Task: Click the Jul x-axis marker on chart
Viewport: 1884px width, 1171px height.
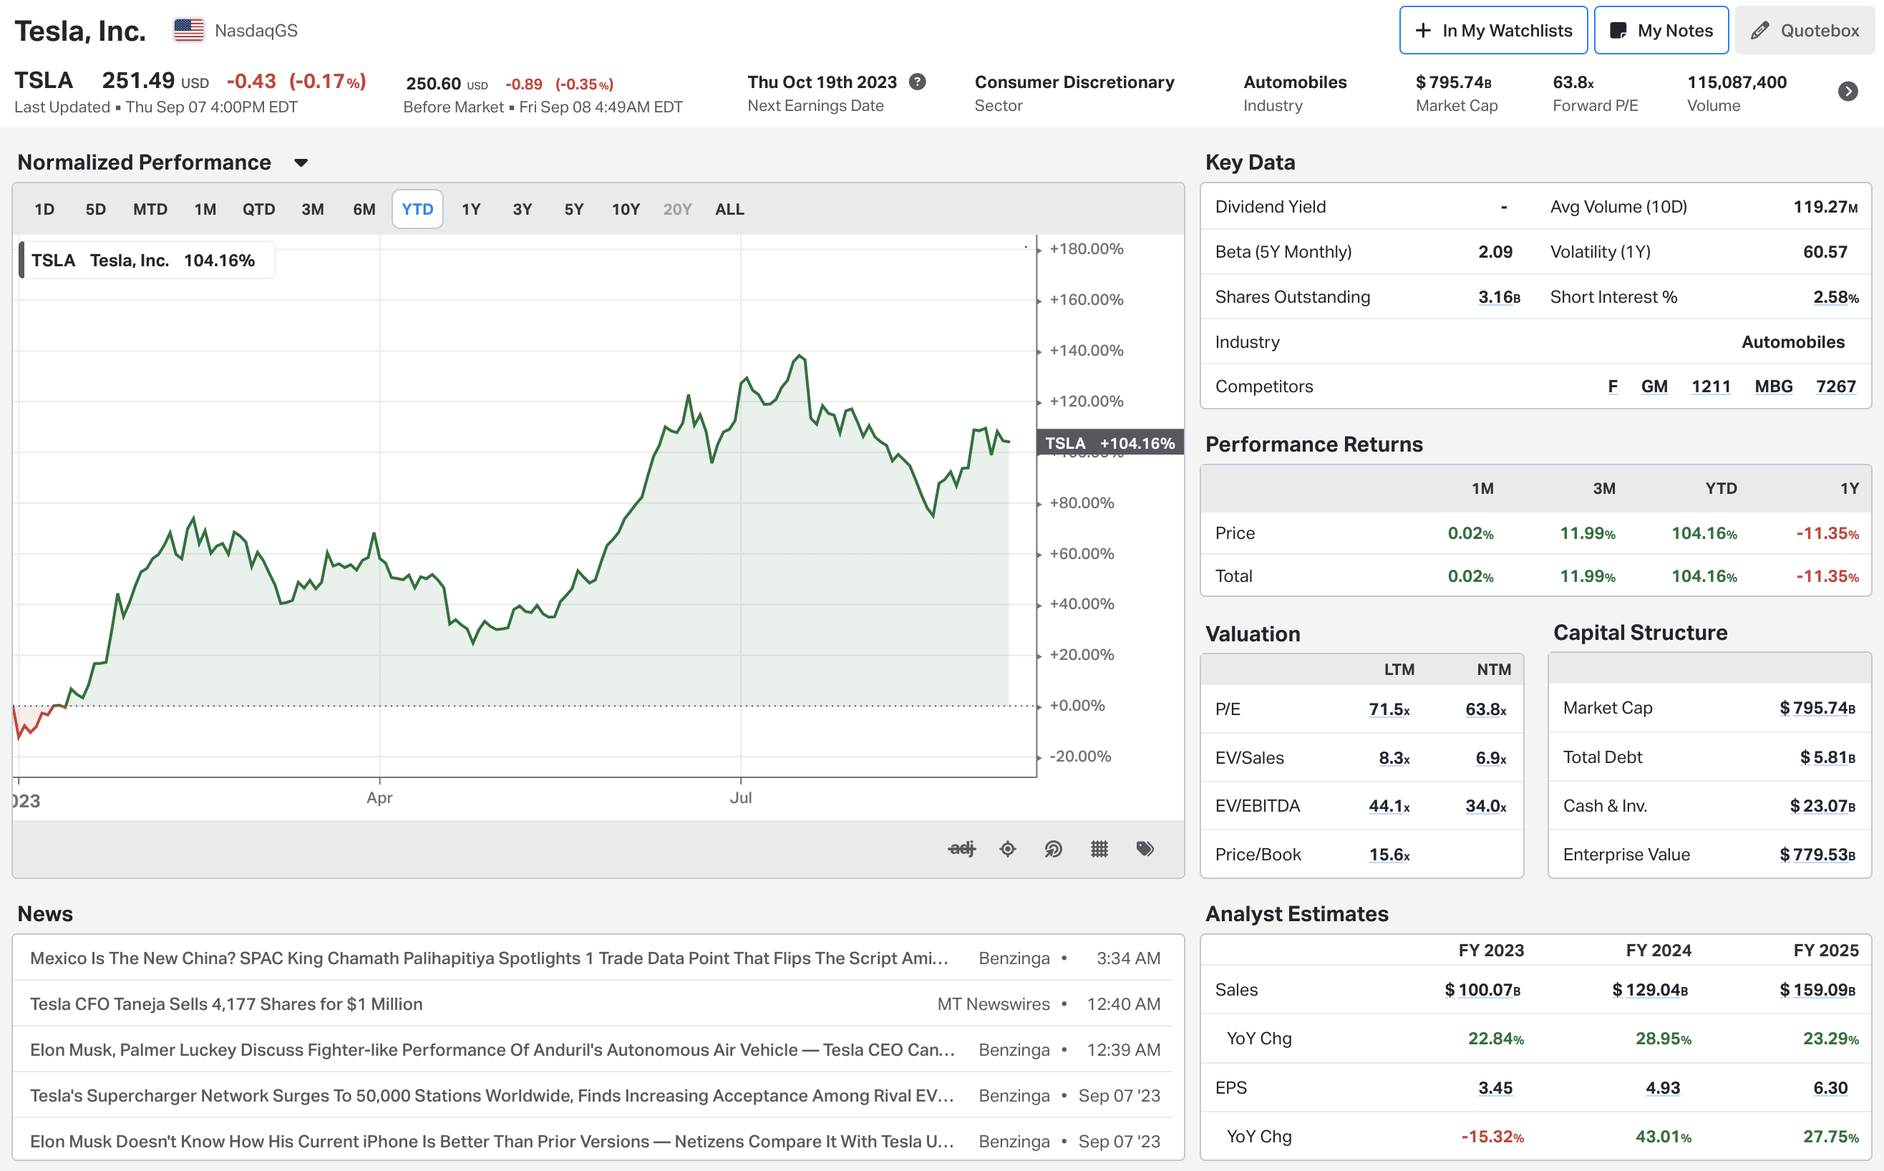Action: [x=740, y=797]
